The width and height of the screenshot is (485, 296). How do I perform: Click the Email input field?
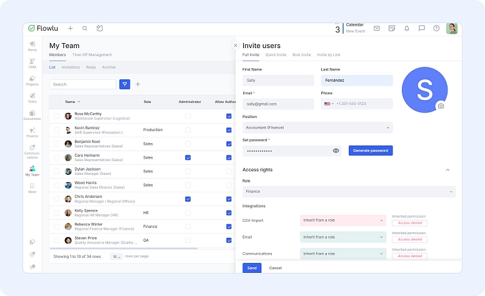(278, 104)
